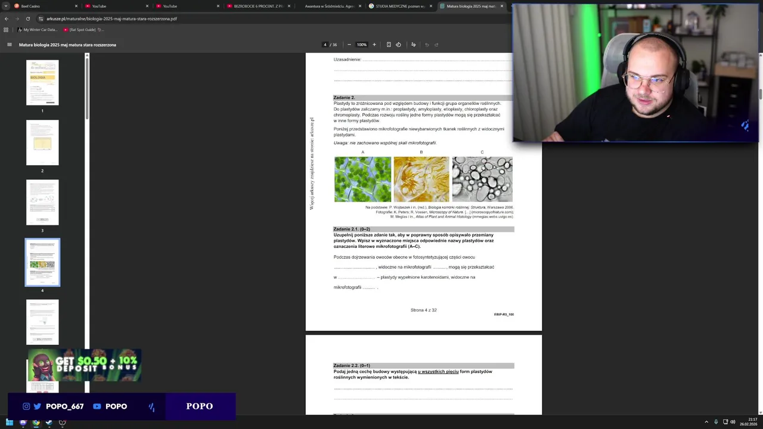Click the 100% zoom level field
763x429 pixels.
(361, 45)
